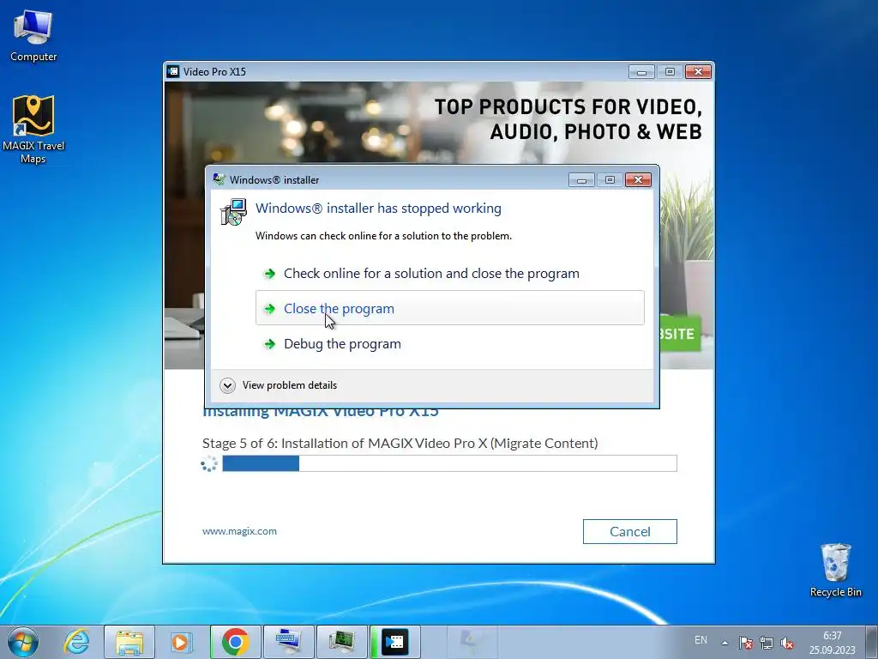878x659 pixels.
Task: Click the 'TOP PRODUCTS FOR VIDEO' banner
Action: point(568,119)
